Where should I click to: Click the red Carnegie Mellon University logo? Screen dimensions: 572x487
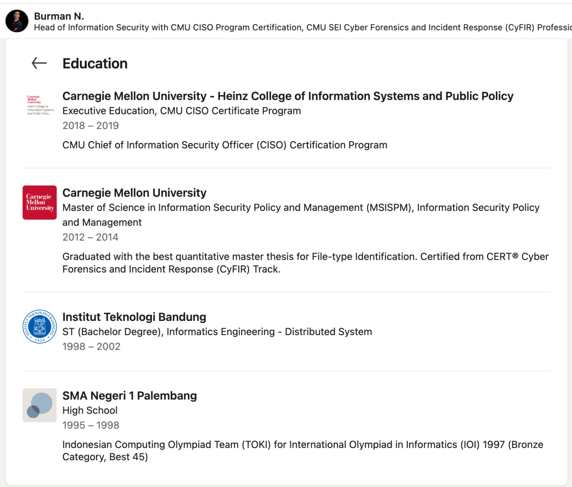click(x=40, y=202)
